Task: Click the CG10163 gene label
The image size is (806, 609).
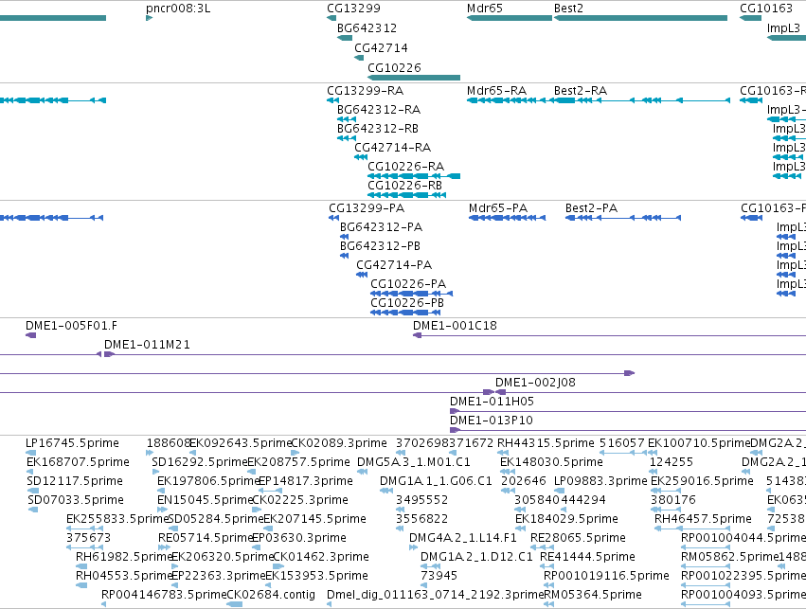Action: click(766, 9)
